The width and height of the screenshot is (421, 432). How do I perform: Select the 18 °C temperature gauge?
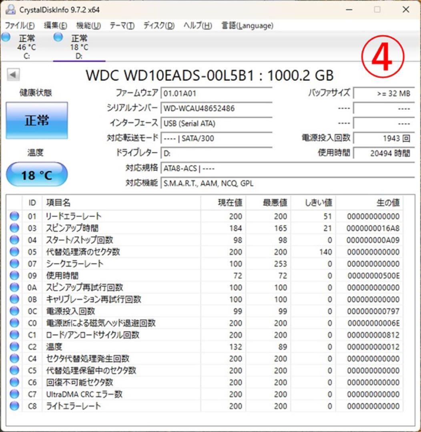[x=37, y=173]
